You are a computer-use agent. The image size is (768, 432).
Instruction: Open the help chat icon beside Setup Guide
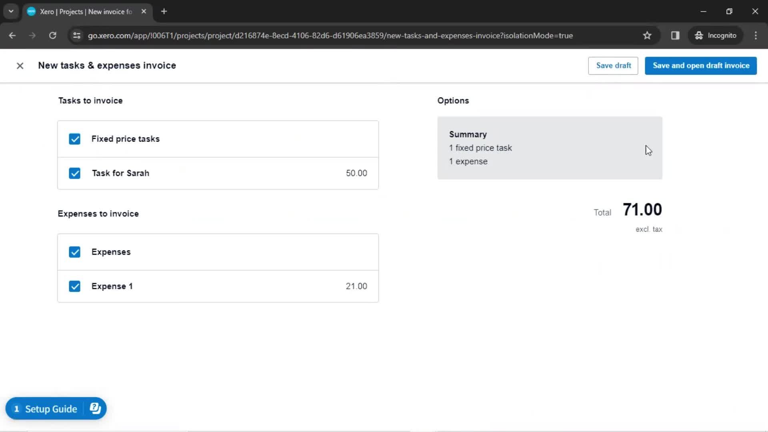click(95, 408)
